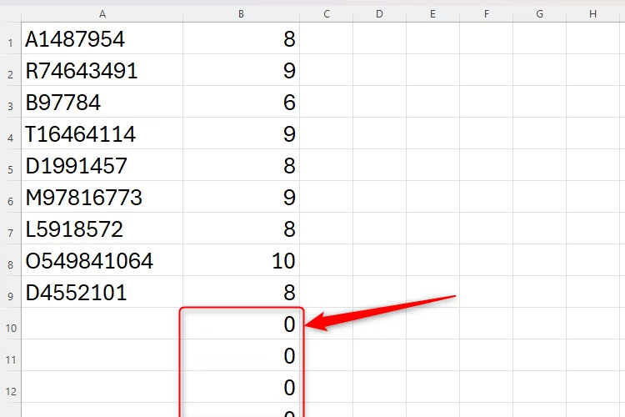This screenshot has height=417, width=625.
Task: Select column A header
Action: pos(102,14)
